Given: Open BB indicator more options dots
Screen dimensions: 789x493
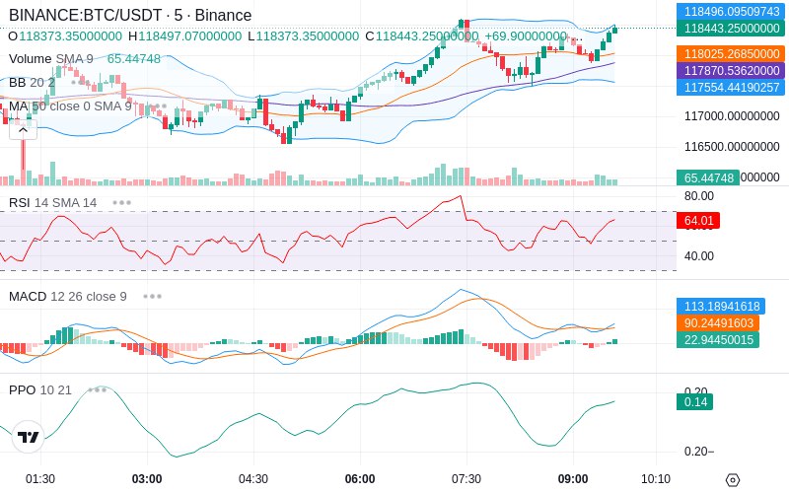Looking at the screenshot, I should [x=80, y=82].
